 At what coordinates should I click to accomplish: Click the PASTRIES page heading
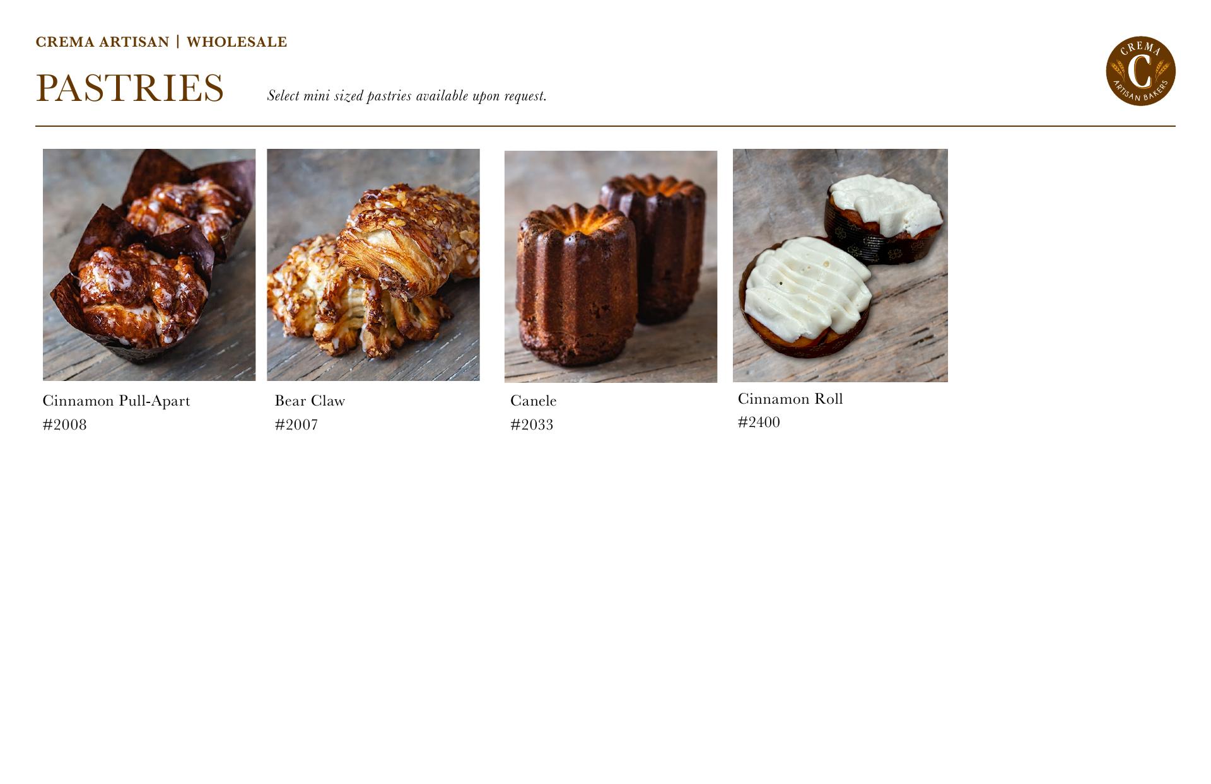[x=129, y=88]
